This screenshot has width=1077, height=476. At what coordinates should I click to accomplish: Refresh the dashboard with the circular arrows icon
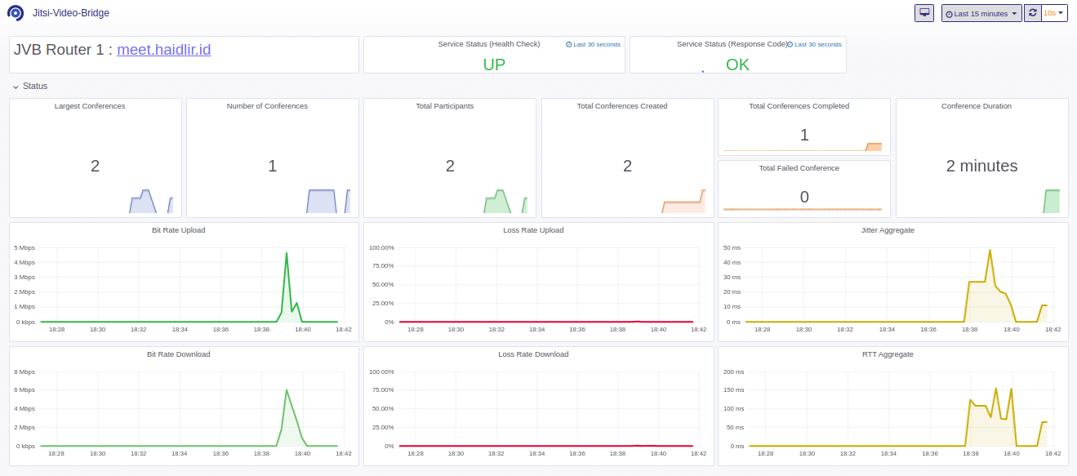pyautogui.click(x=1032, y=13)
